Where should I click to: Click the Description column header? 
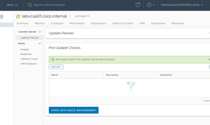(112, 75)
